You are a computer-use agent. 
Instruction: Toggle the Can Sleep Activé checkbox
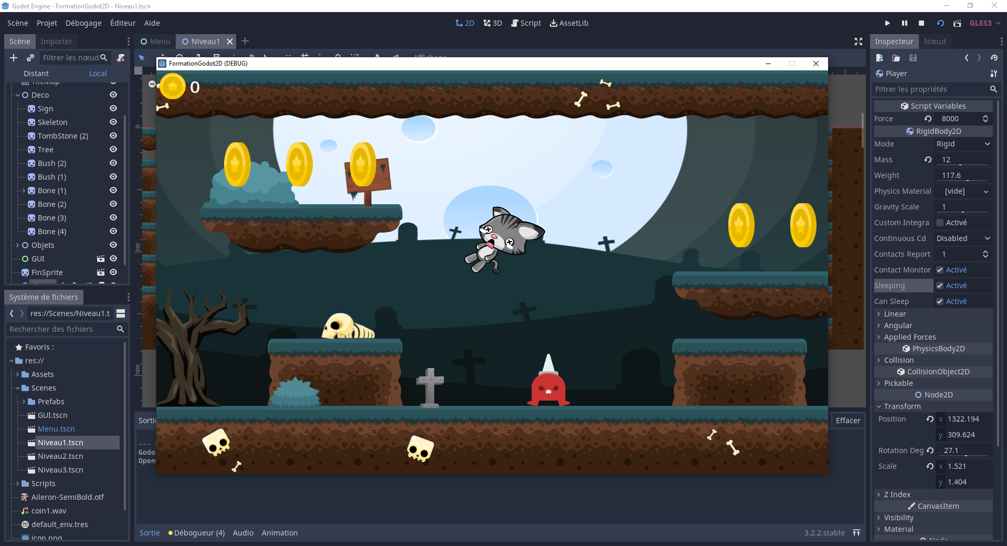pyautogui.click(x=940, y=301)
